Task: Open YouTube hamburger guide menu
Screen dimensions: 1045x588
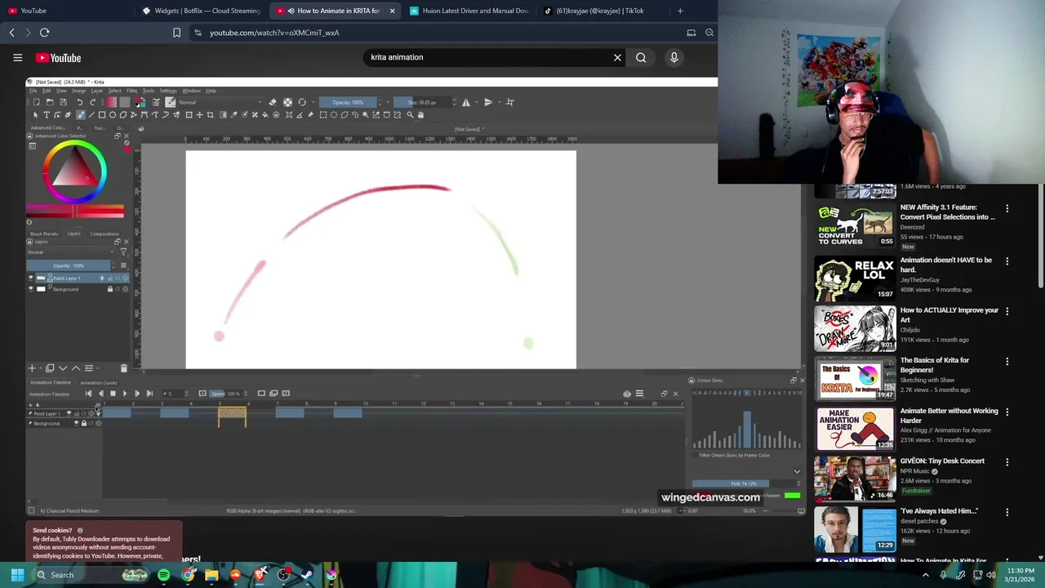Action: pos(17,57)
